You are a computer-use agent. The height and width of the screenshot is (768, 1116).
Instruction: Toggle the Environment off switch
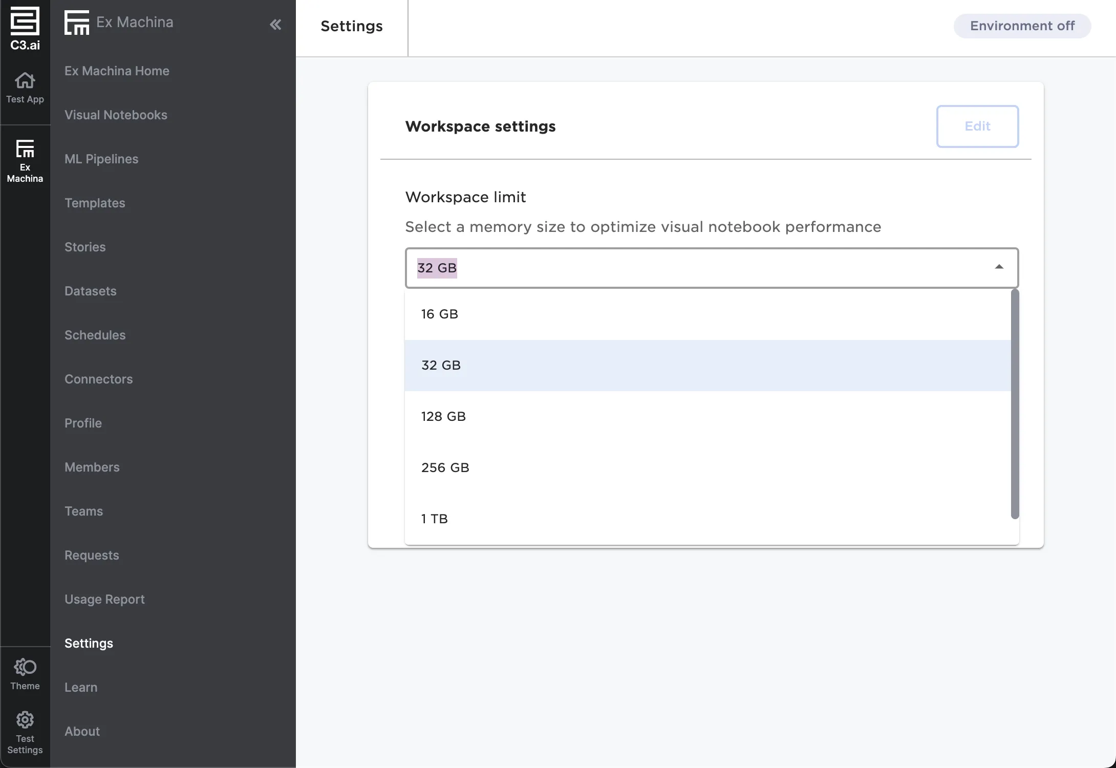[x=1022, y=26]
